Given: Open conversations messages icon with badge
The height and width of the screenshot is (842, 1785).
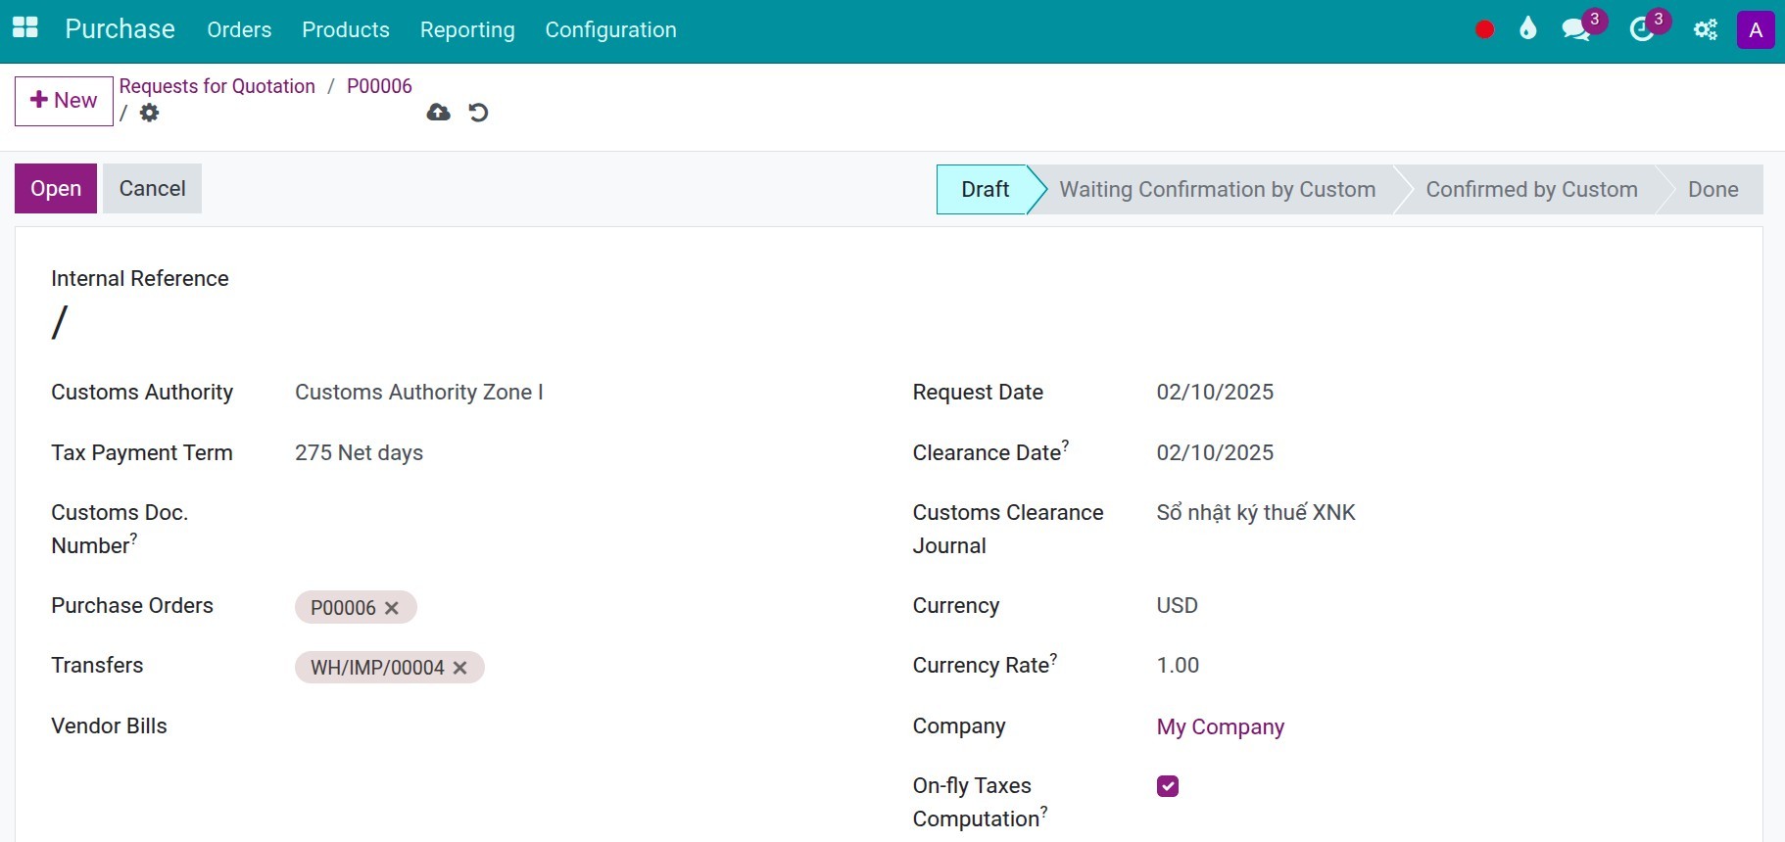Looking at the screenshot, I should (1576, 29).
